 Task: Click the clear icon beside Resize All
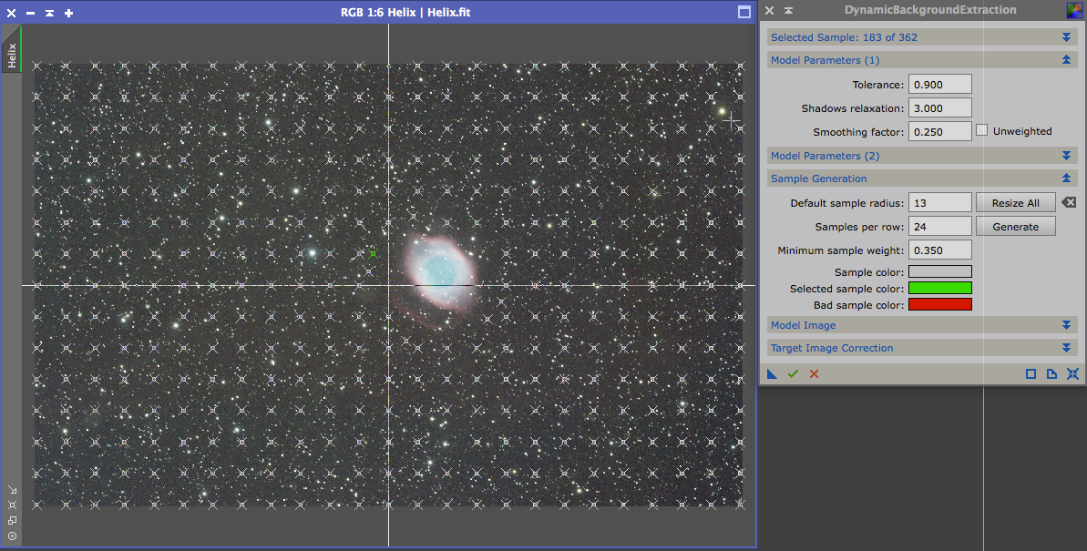click(x=1069, y=202)
